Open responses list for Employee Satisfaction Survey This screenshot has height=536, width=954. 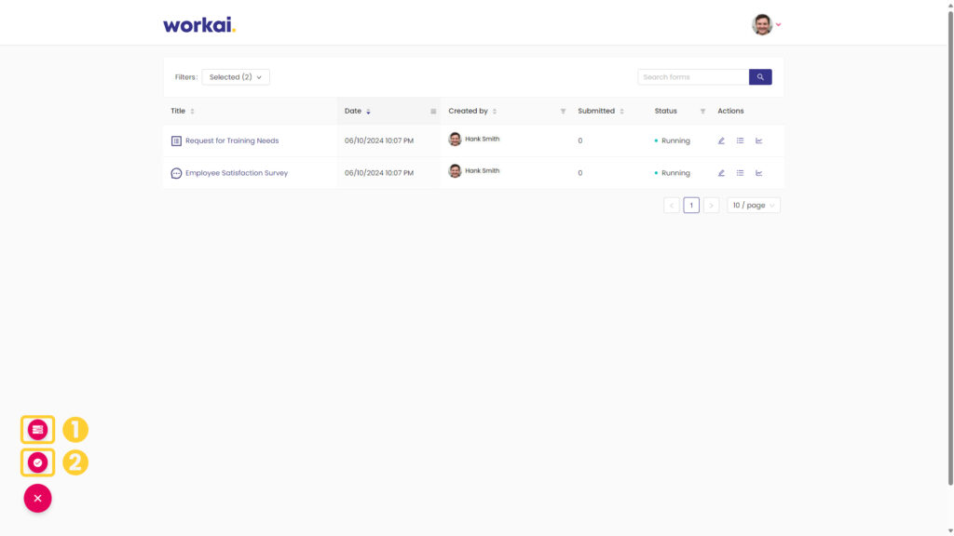click(740, 172)
